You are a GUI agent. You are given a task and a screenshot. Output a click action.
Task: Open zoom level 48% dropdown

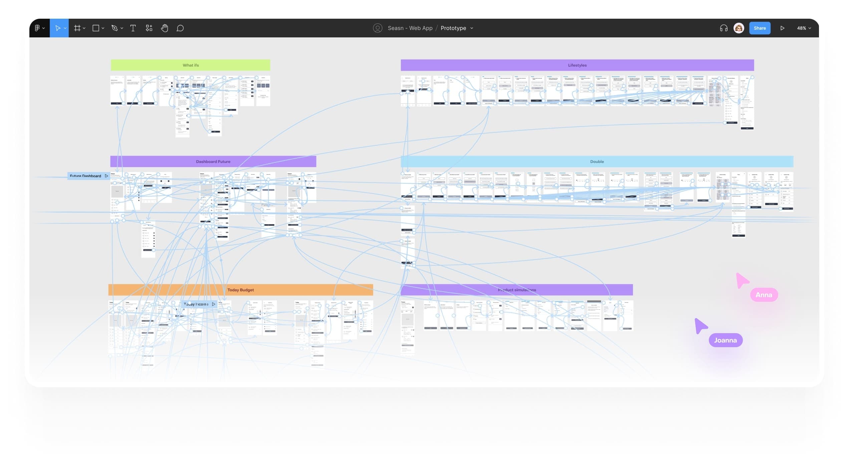coord(804,28)
